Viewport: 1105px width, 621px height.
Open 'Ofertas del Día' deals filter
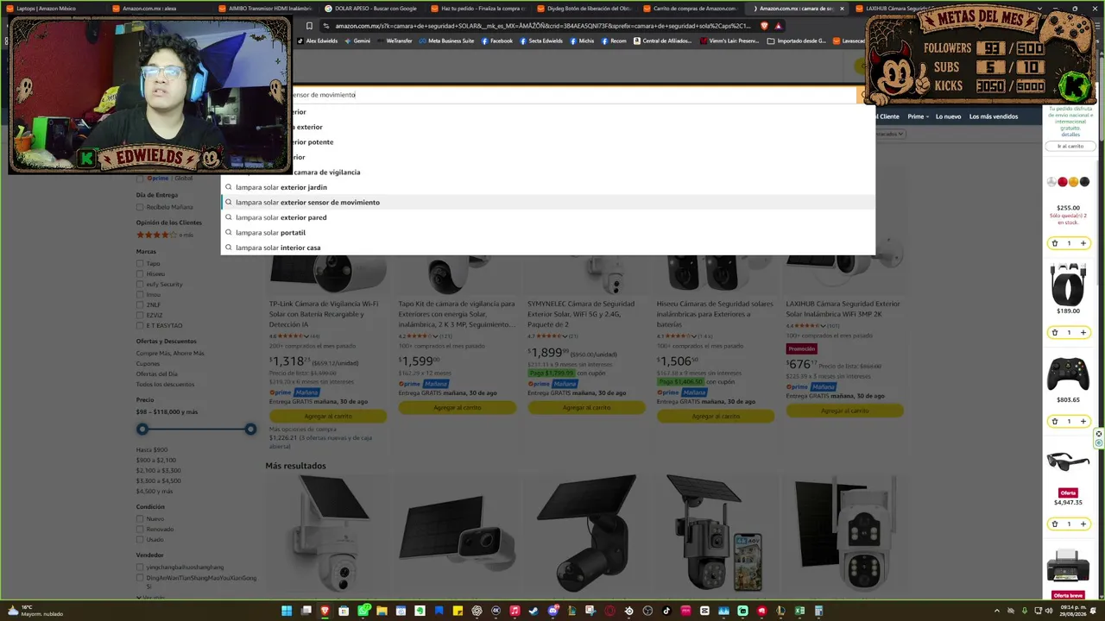coord(156,373)
